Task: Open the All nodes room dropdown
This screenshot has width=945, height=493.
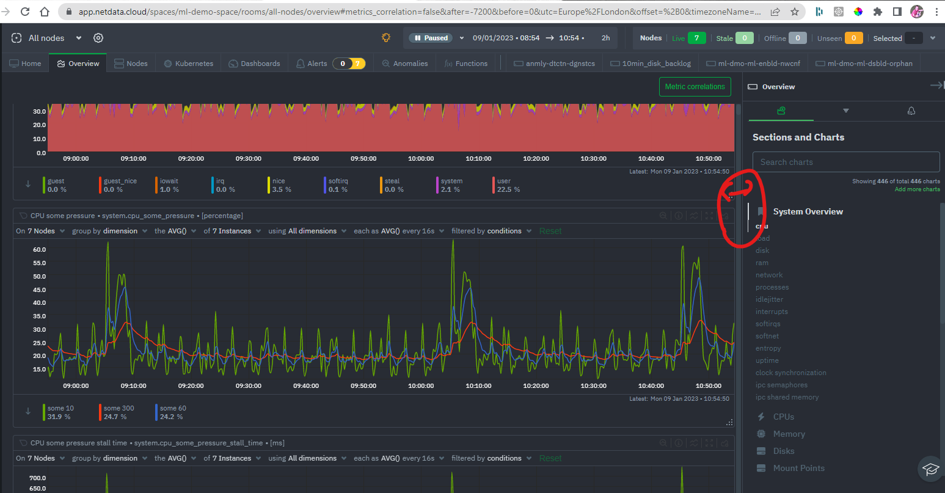Action: tap(79, 38)
